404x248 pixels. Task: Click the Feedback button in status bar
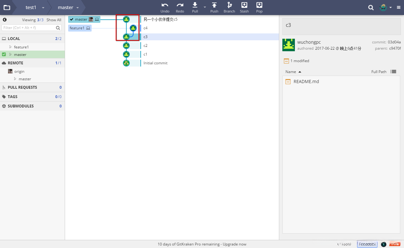pyautogui.click(x=367, y=244)
